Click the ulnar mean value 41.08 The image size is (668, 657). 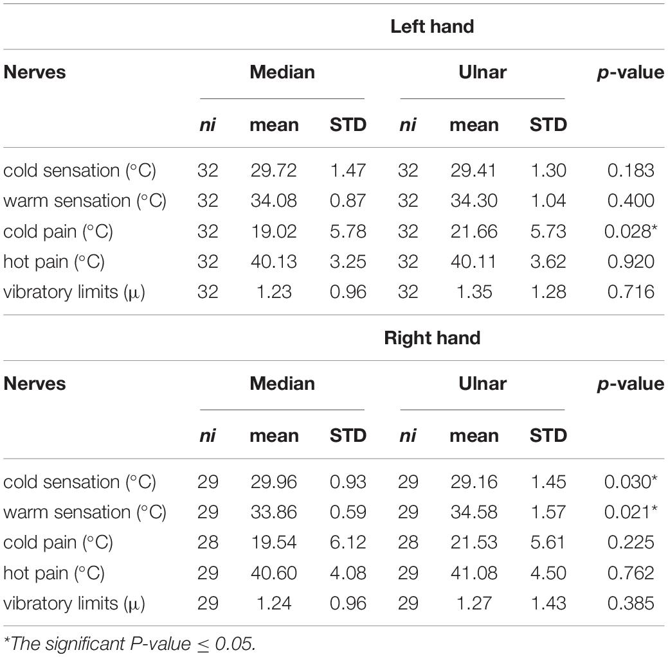point(473,573)
